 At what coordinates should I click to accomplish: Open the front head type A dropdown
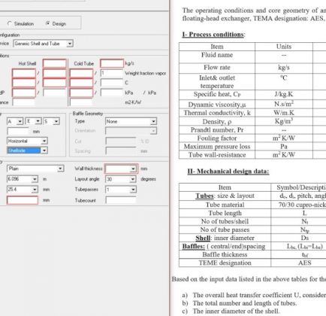(20, 122)
